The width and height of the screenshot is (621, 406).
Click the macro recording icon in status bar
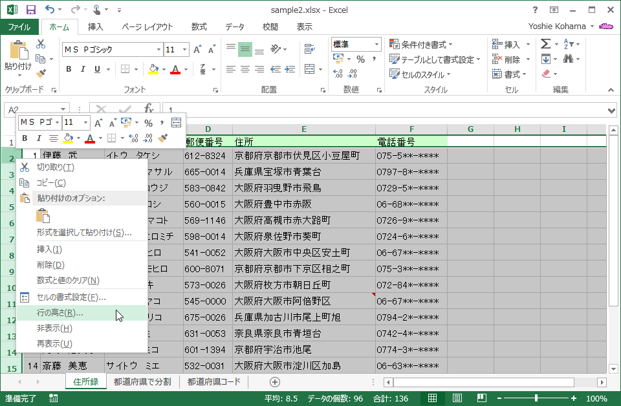pos(54,398)
